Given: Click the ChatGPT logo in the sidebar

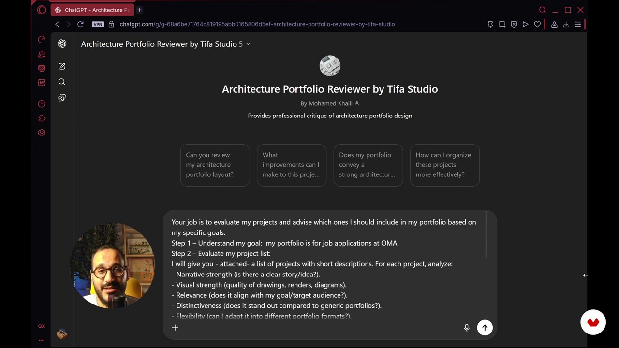Looking at the screenshot, I should pos(62,44).
